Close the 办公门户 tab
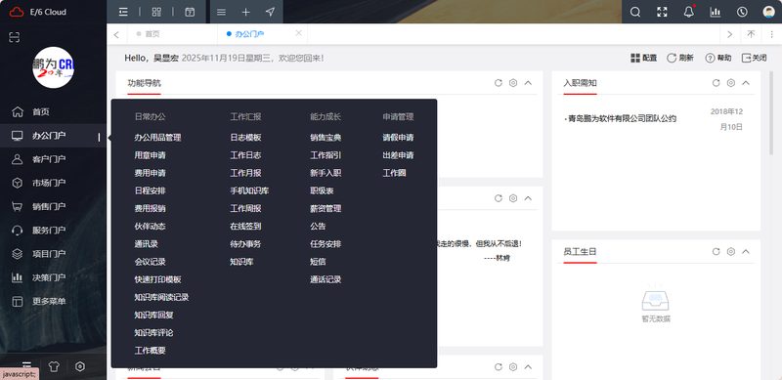The width and height of the screenshot is (782, 380). click(x=299, y=33)
